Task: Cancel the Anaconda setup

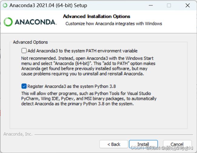Action: point(177,144)
